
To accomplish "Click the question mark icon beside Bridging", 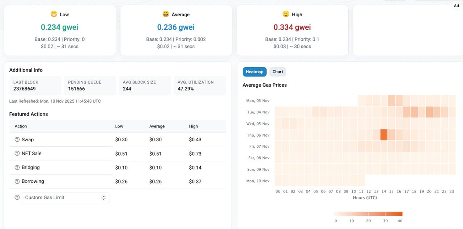I will click(x=17, y=168).
